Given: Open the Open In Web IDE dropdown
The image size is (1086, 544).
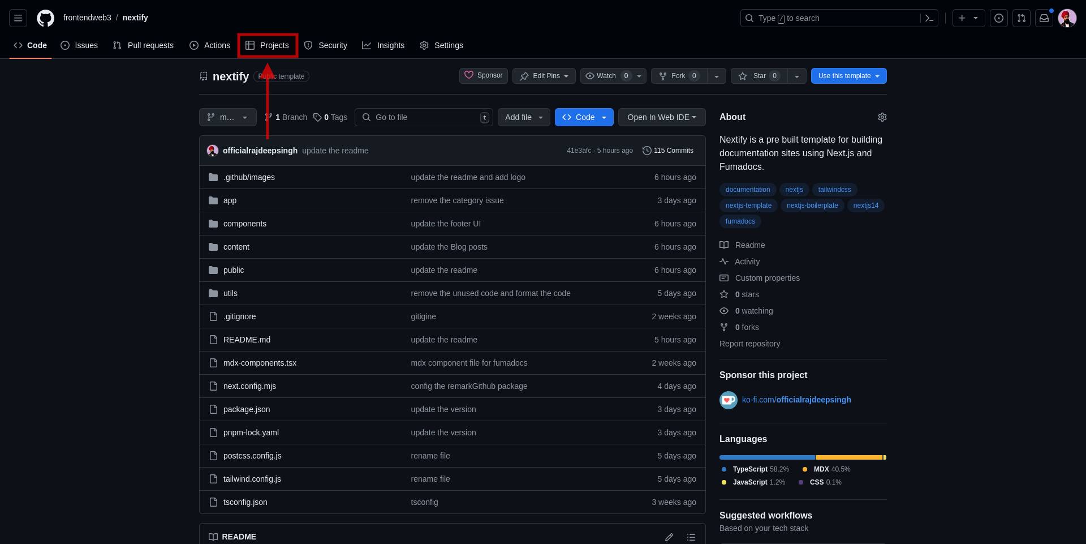Looking at the screenshot, I should (662, 117).
